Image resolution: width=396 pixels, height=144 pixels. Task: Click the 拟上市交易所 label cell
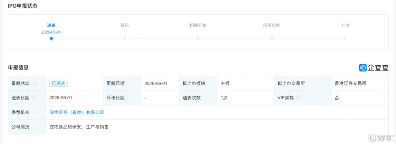point(302,84)
